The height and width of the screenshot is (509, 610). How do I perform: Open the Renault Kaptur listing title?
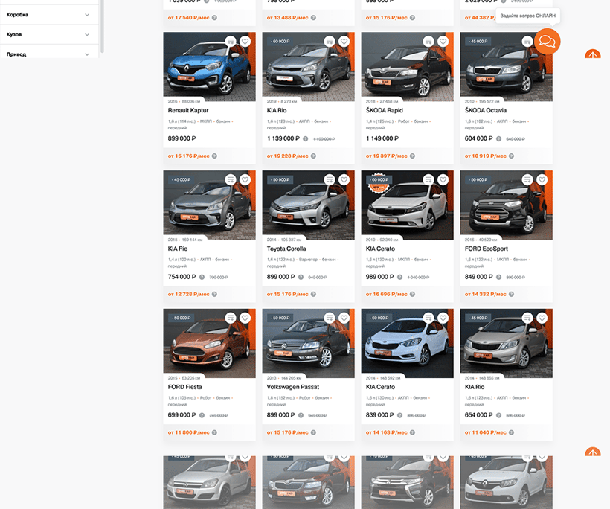188,111
